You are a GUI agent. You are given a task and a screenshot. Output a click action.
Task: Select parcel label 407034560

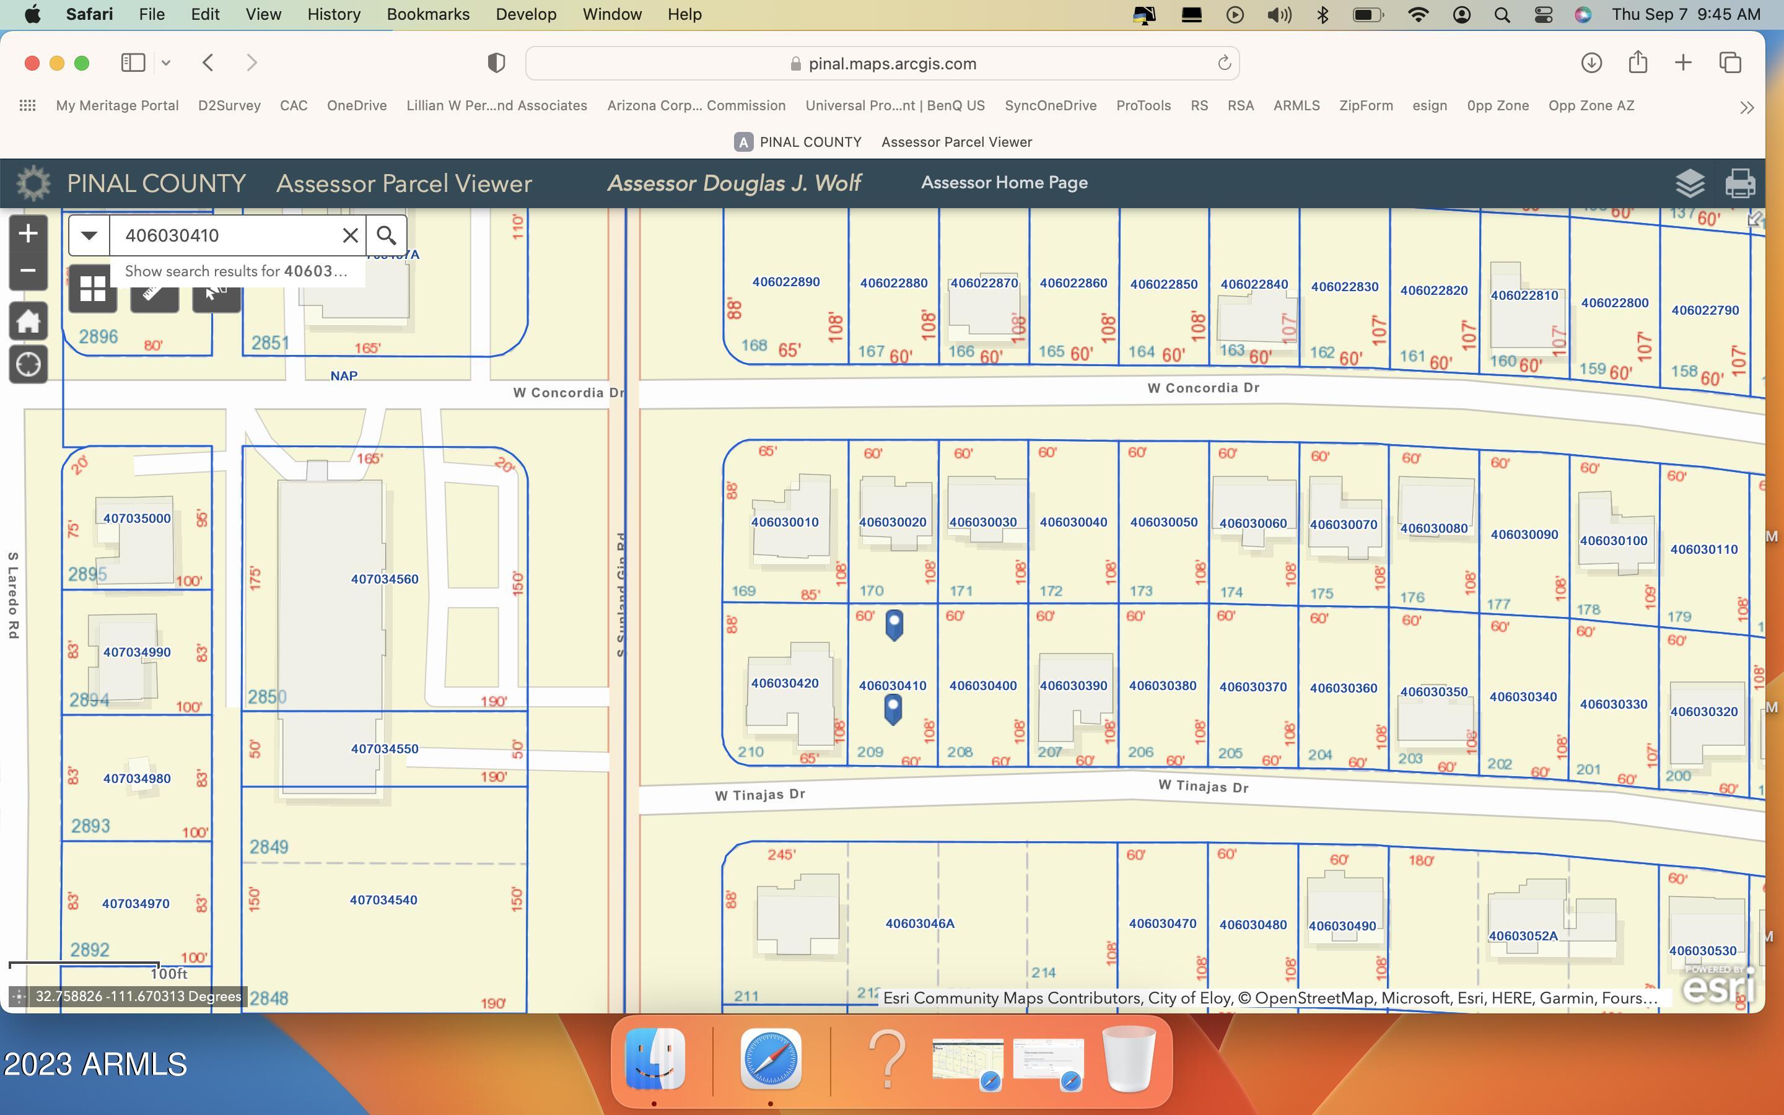[x=384, y=579]
